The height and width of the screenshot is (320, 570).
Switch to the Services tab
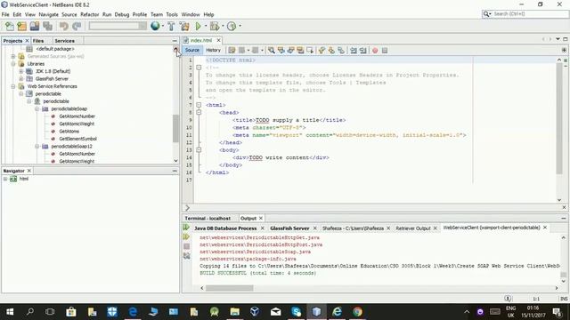tap(64, 41)
